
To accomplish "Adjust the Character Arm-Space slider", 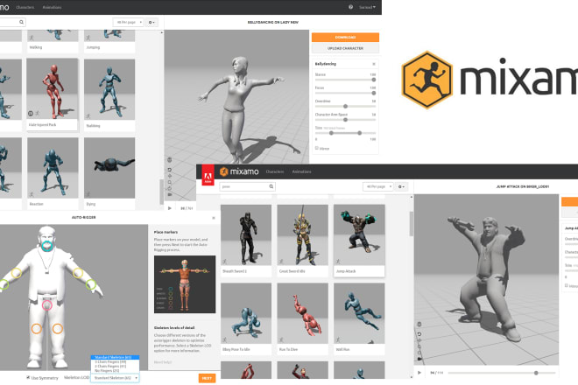I will pyautogui.click(x=345, y=120).
